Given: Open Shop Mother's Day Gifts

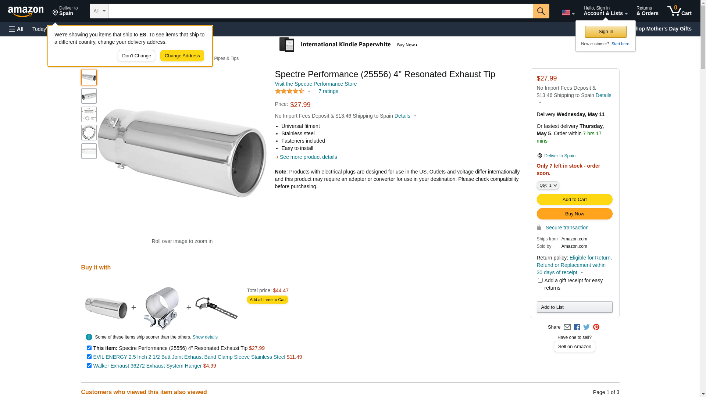Looking at the screenshot, I should (664, 29).
